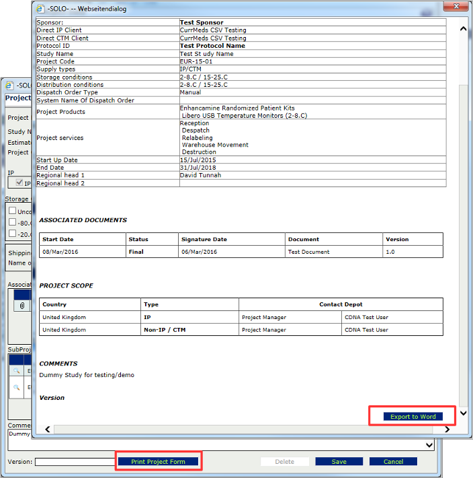Click the dialog vertical scrollbar up arrow
Image resolution: width=473 pixels, height=478 pixels.
coord(464,29)
